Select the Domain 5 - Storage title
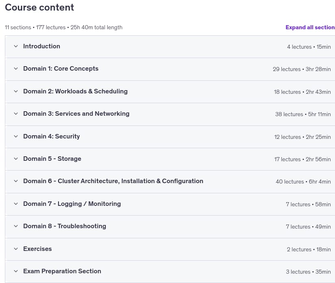Viewport: 335px width, 283px height. pyautogui.click(x=52, y=159)
